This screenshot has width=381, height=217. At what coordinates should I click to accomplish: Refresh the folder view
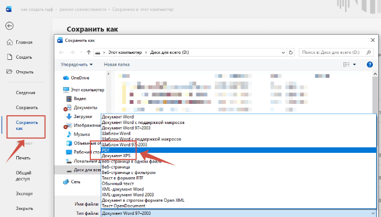291,52
